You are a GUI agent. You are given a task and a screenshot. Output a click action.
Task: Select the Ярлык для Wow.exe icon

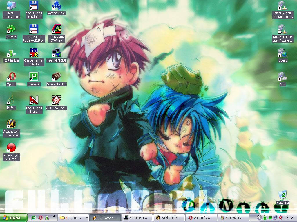click(11, 128)
